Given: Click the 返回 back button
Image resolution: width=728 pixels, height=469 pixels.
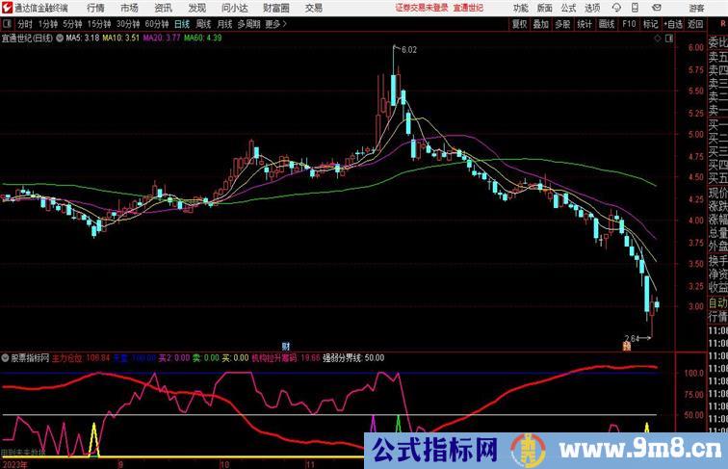Looking at the screenshot, I should coord(694,24).
